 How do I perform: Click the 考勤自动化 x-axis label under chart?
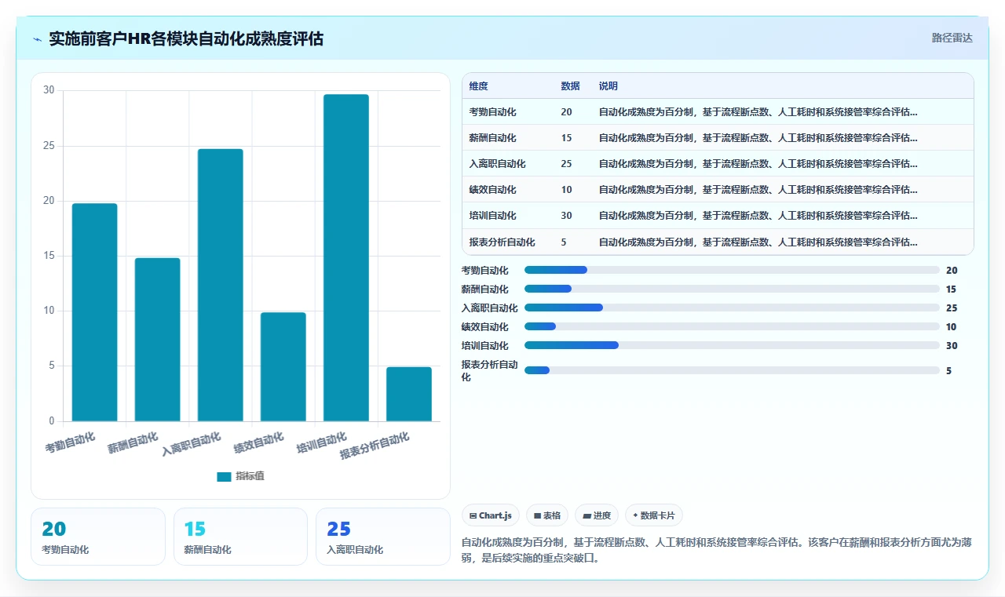[x=70, y=442]
